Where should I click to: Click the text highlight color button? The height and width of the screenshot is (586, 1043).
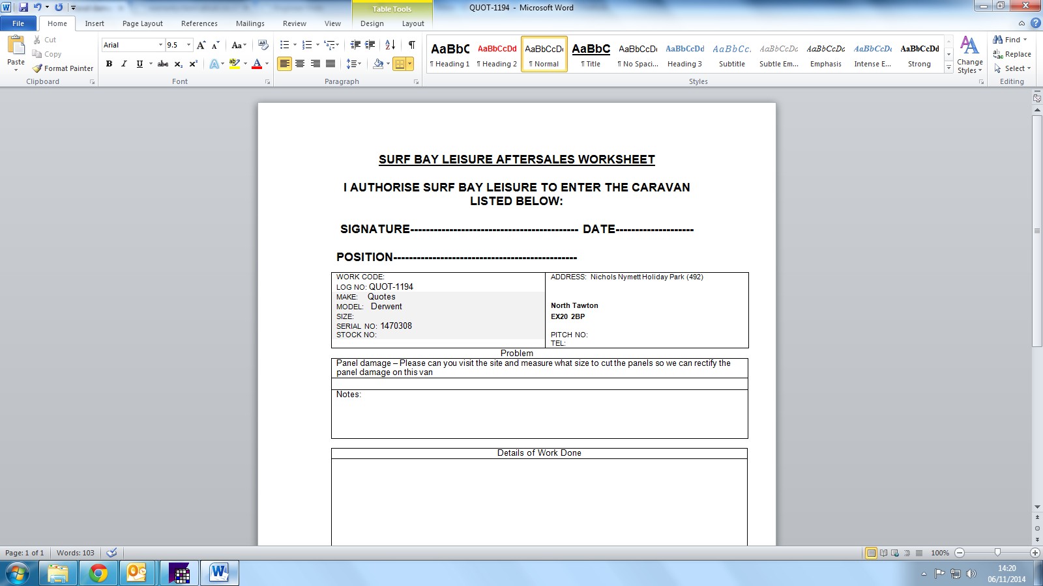pyautogui.click(x=235, y=64)
